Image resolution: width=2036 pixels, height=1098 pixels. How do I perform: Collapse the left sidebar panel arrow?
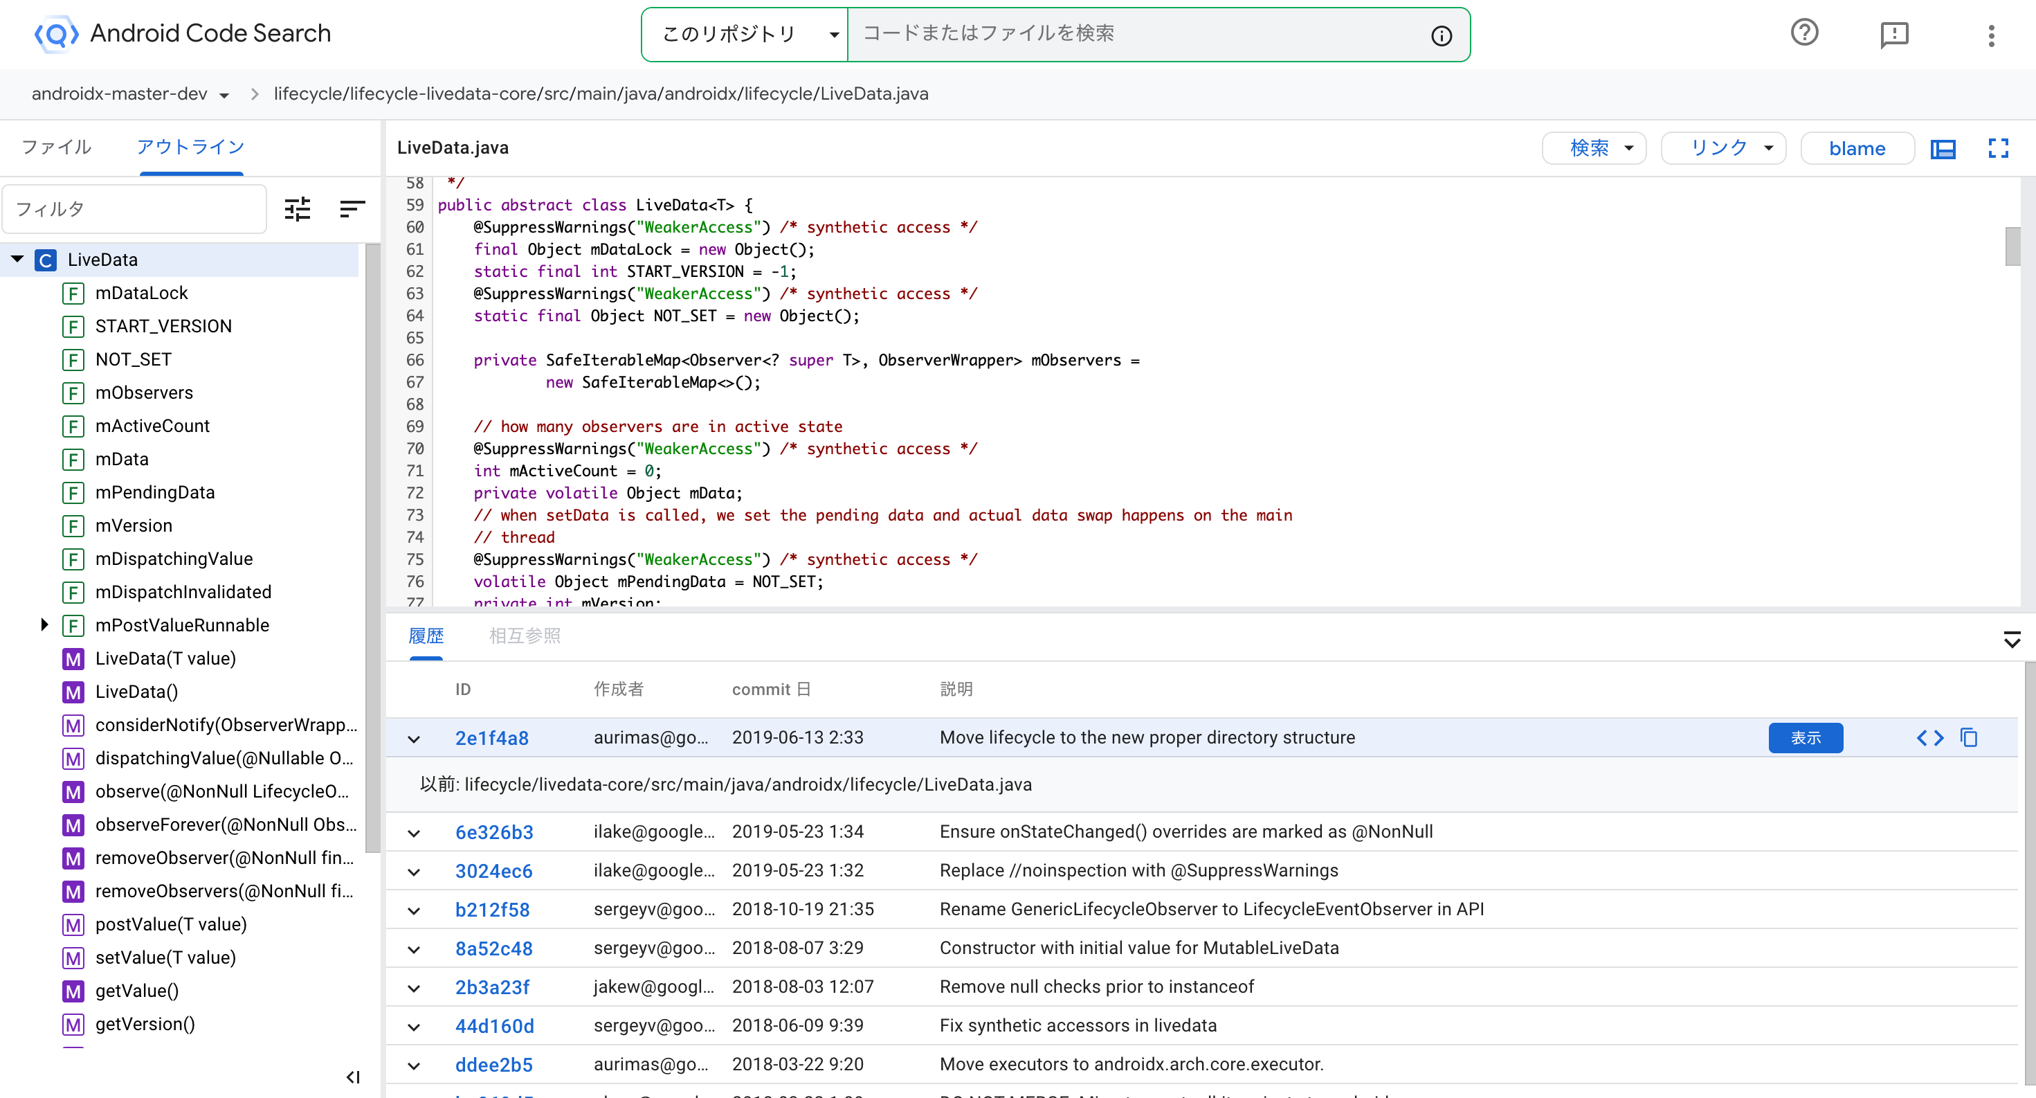pos(354,1077)
